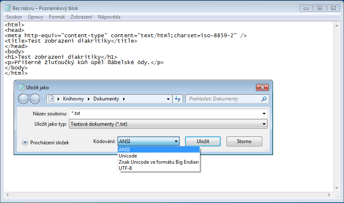
Task: Click the Notepad title bar icon
Action: [8, 8]
